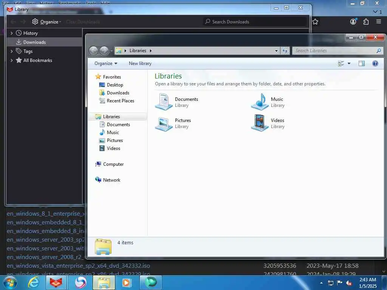
Task: Show hidden tray icons arrow
Action: (x=321, y=283)
